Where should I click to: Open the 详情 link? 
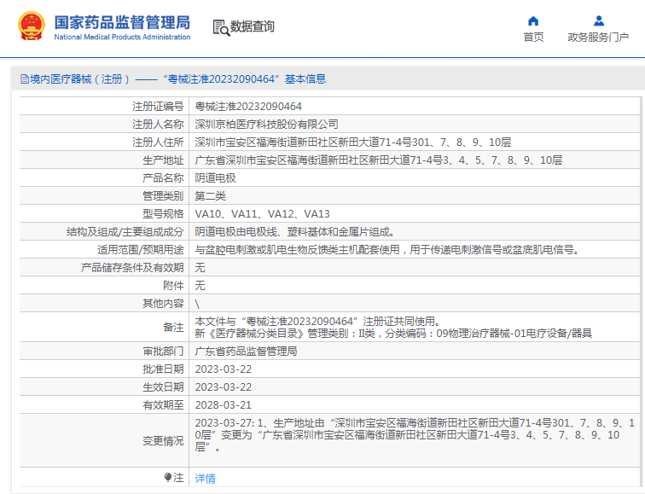click(x=206, y=479)
